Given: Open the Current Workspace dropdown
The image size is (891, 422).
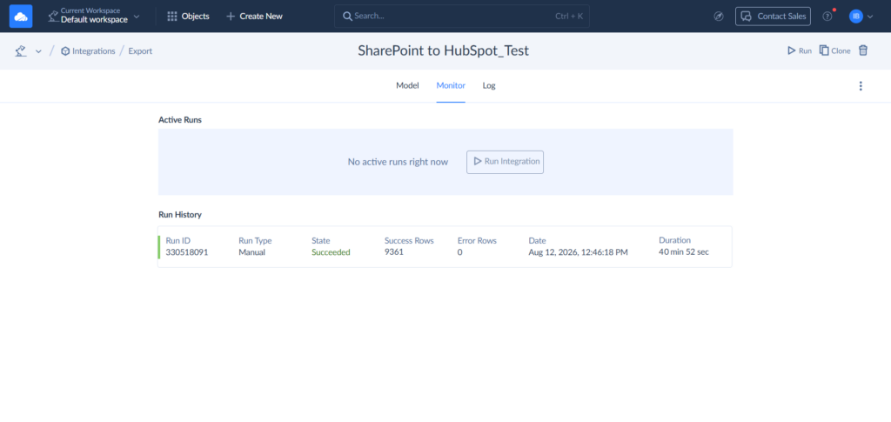Looking at the screenshot, I should click(94, 16).
